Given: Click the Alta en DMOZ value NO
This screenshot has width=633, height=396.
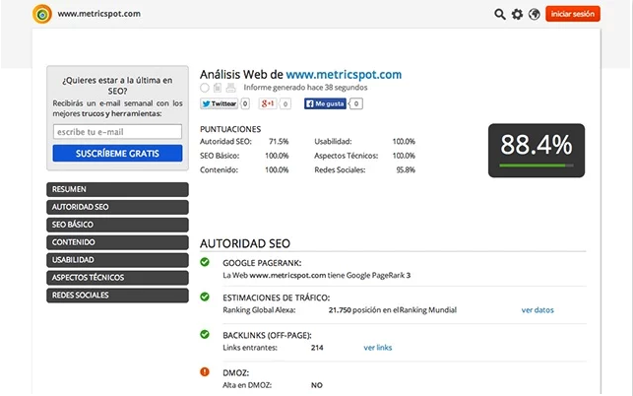Looking at the screenshot, I should (x=317, y=385).
